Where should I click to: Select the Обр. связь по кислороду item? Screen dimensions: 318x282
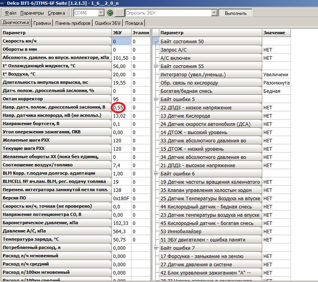click(x=210, y=83)
